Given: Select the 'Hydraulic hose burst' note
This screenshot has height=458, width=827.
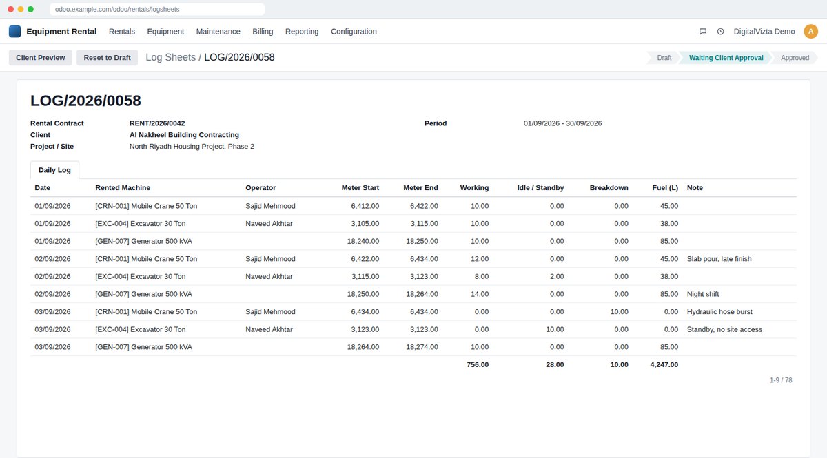Looking at the screenshot, I should 719,312.
